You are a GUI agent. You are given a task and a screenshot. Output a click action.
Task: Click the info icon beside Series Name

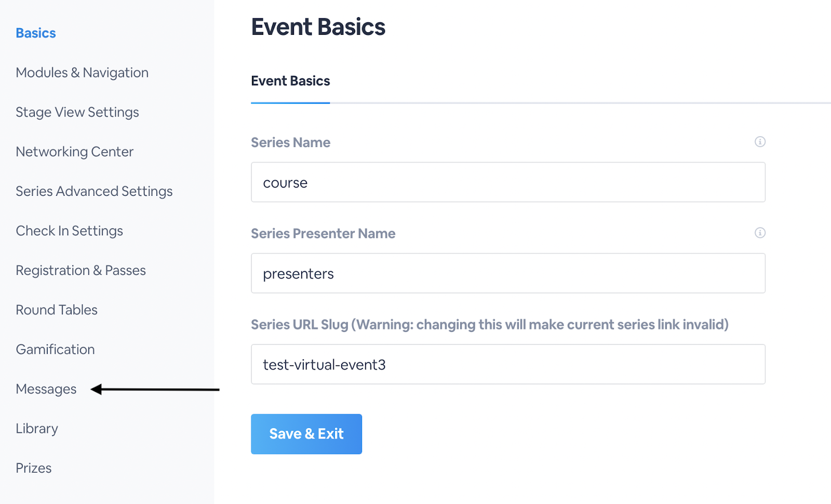click(760, 142)
